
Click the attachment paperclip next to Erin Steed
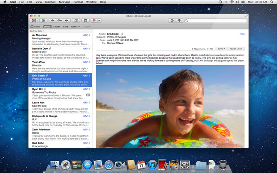click(122, 34)
